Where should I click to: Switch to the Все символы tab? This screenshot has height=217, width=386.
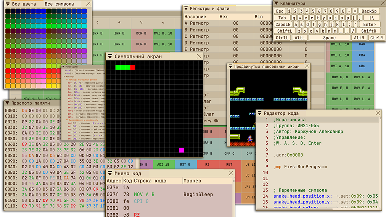click(x=60, y=4)
